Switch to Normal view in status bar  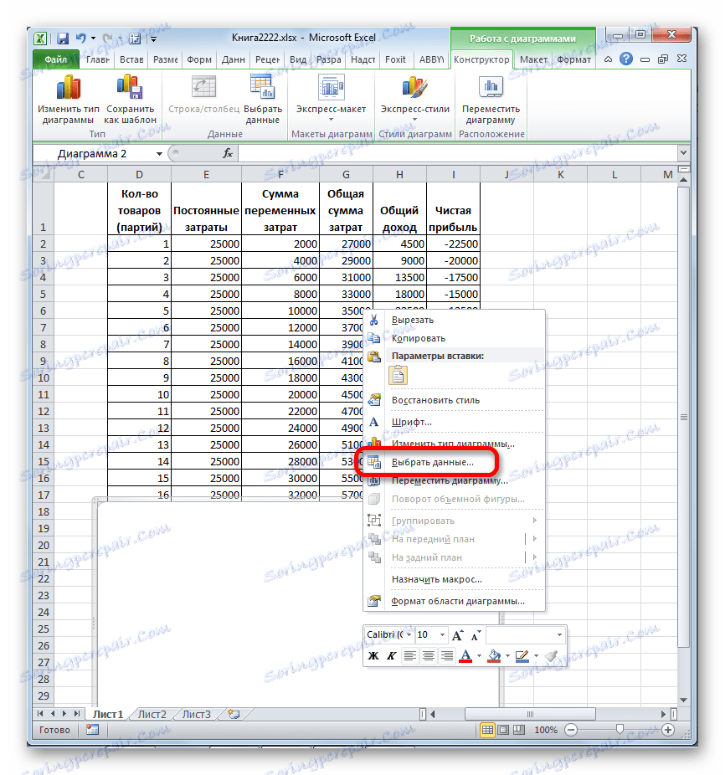coord(487,730)
